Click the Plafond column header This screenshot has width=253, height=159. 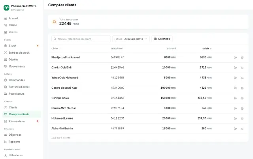pyautogui.click(x=172, y=49)
